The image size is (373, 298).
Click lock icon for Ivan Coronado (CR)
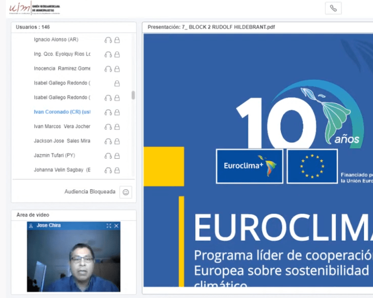point(117,112)
